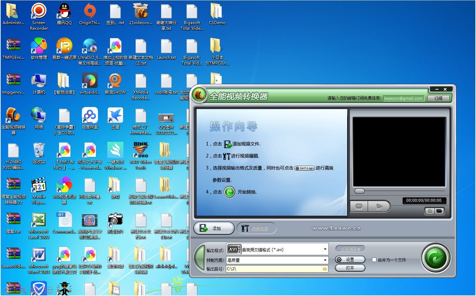
Task: Open 抓图软件 camera icon
Action: click(x=115, y=223)
